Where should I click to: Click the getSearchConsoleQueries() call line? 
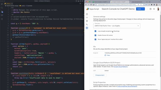tap(24, 35)
